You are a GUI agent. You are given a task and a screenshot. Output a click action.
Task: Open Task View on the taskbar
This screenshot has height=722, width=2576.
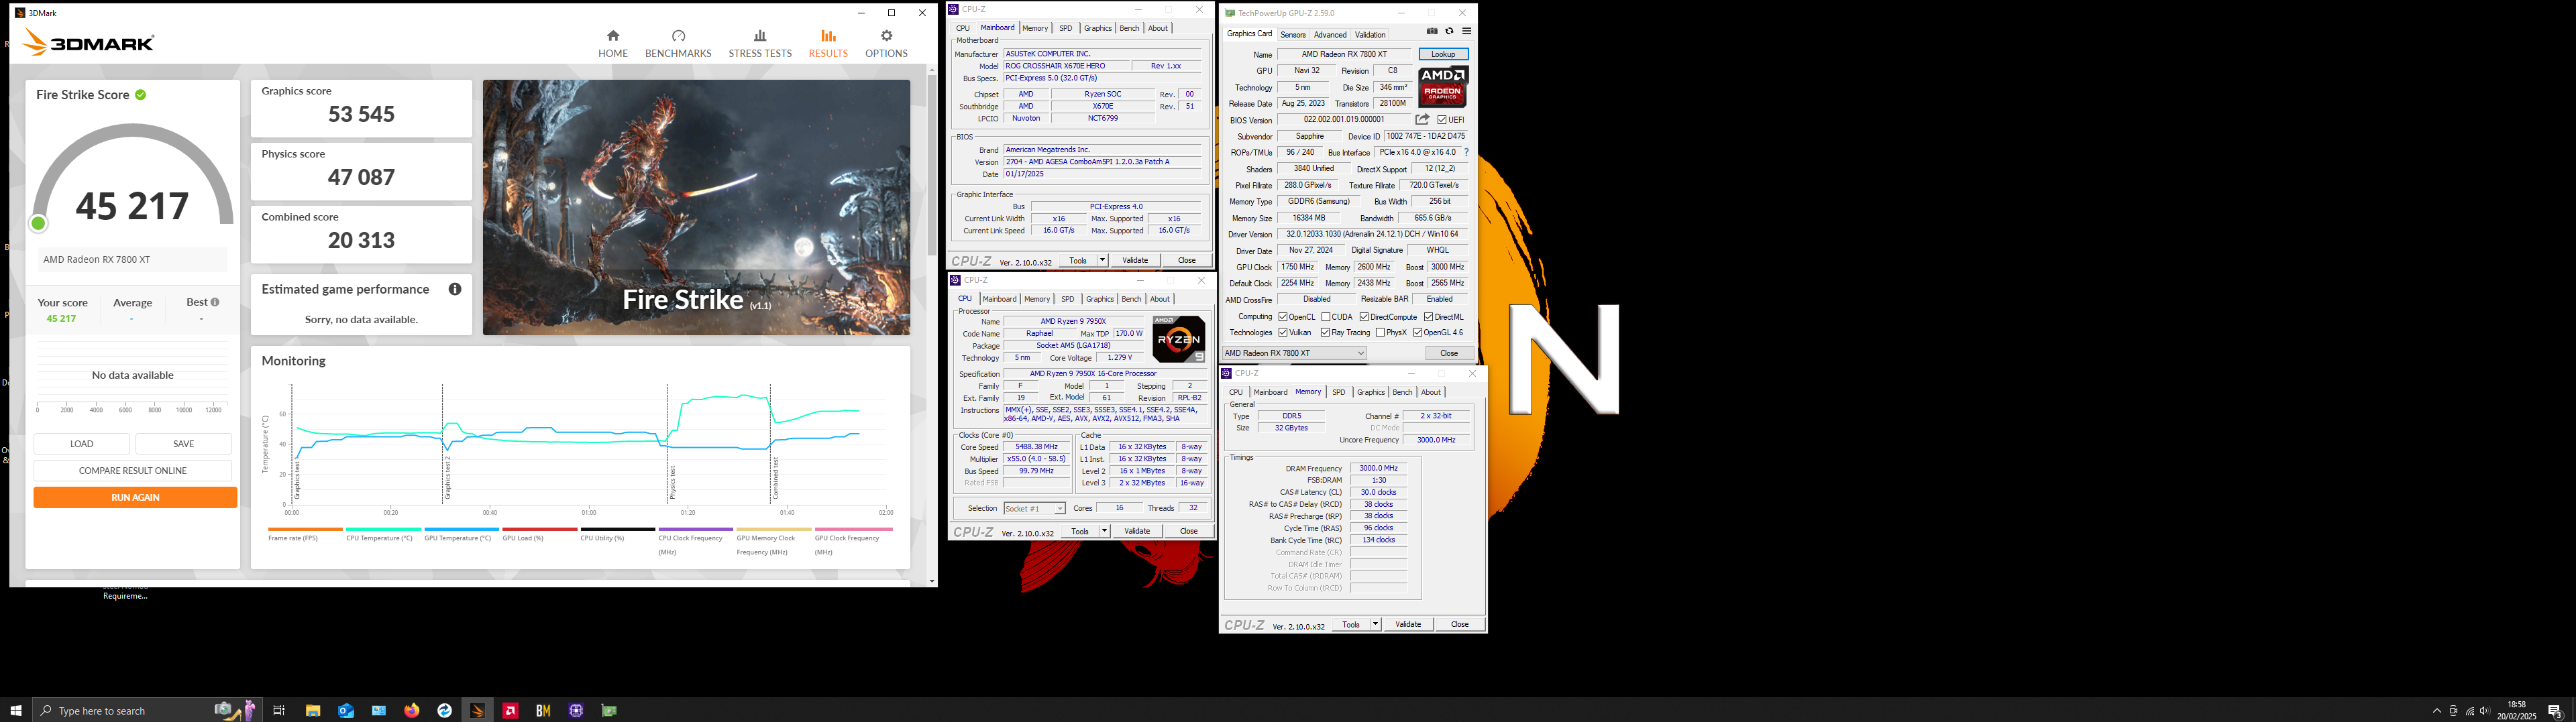click(x=279, y=710)
